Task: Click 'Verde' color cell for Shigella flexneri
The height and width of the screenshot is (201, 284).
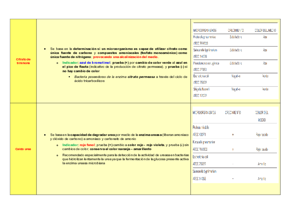Action: click(265, 89)
